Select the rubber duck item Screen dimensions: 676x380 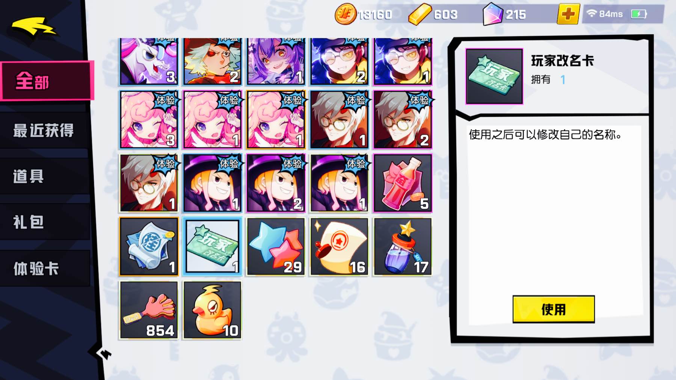tap(213, 310)
